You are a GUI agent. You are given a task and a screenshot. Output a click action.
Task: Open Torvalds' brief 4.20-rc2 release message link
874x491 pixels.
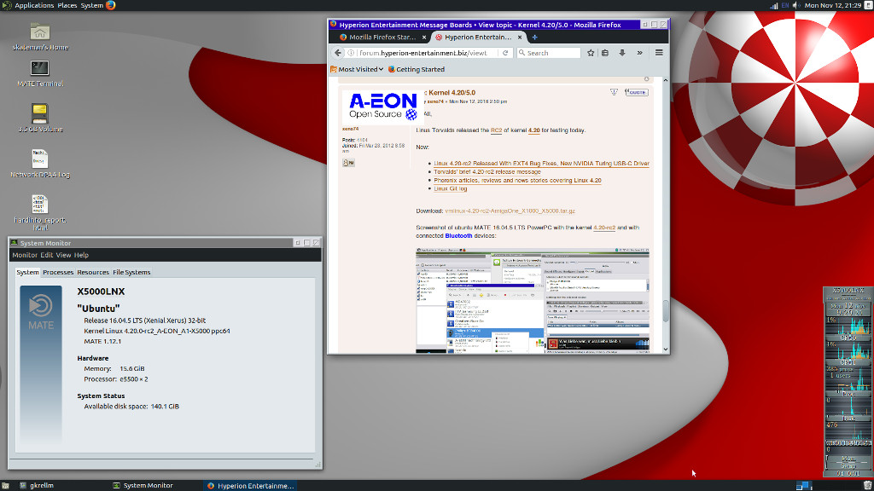click(487, 172)
